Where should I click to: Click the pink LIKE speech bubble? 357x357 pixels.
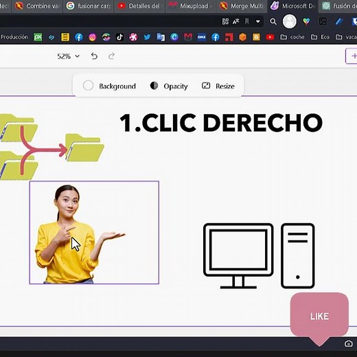pos(319,316)
